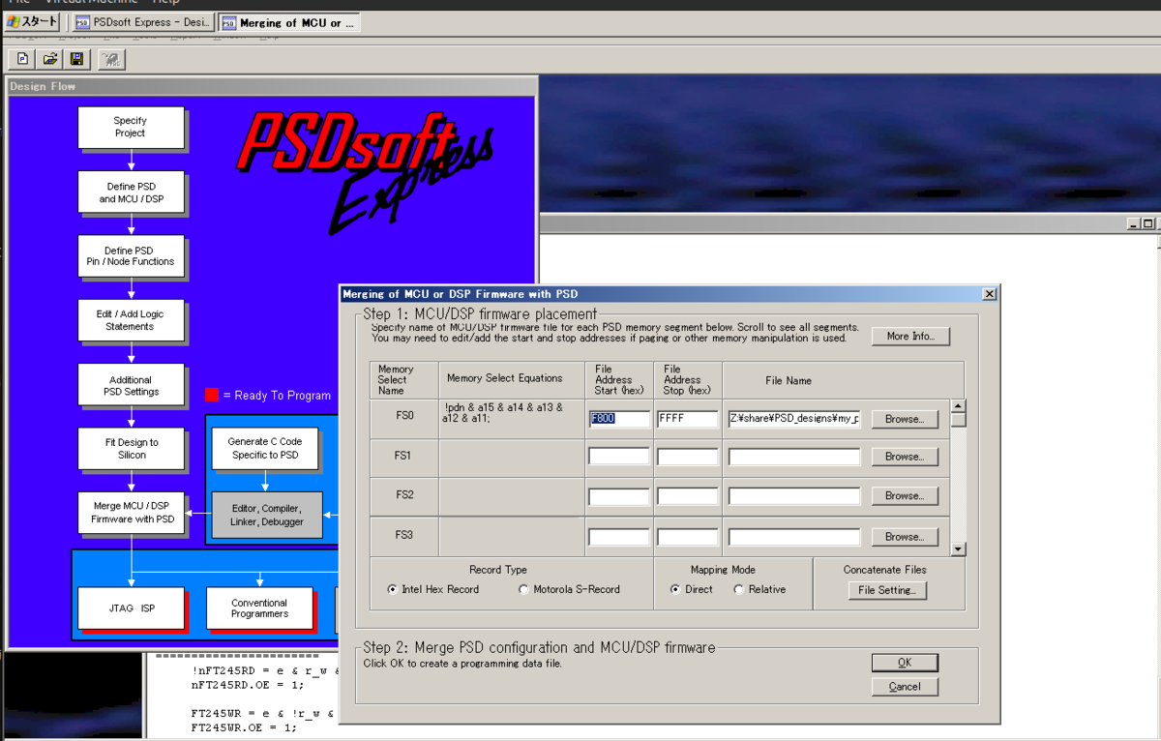
Task: Maximize the background child window
Action: tap(1146, 223)
